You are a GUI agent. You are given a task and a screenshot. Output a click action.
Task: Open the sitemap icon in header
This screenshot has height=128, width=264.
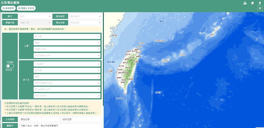pyautogui.click(x=245, y=3)
